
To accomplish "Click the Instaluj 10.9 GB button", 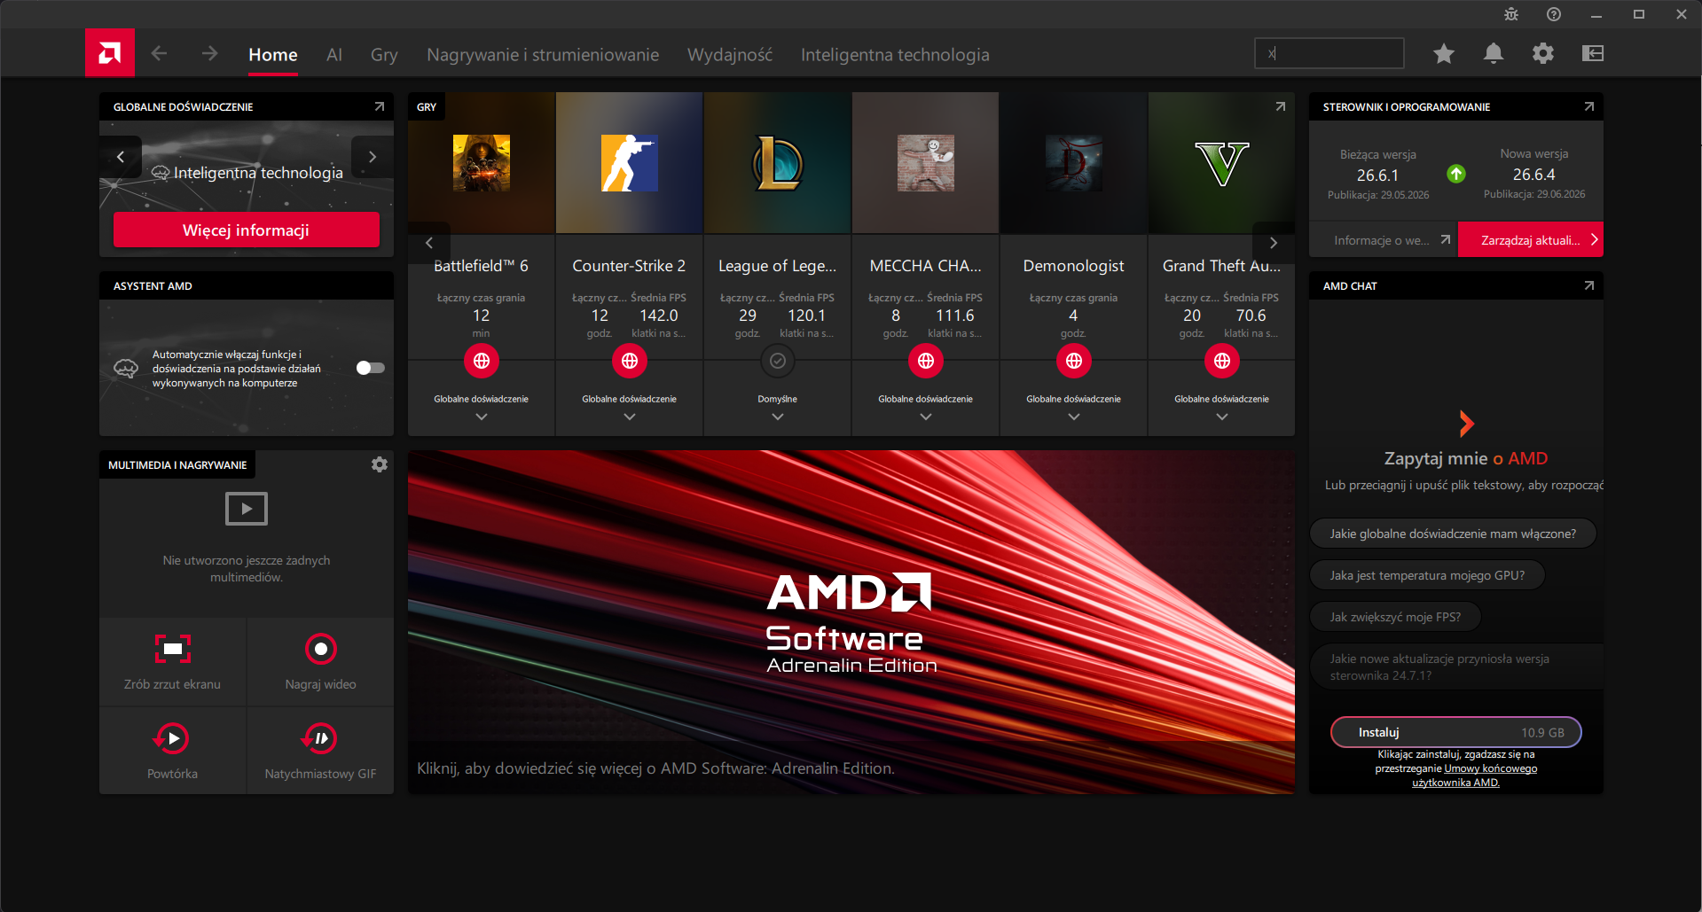I will click(x=1456, y=732).
